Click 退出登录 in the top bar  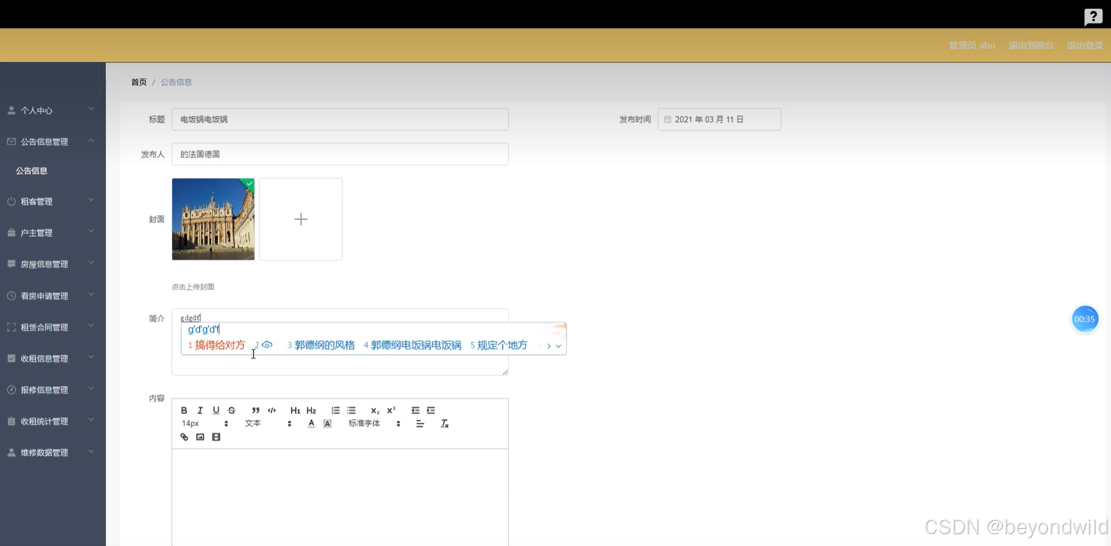[1084, 45]
